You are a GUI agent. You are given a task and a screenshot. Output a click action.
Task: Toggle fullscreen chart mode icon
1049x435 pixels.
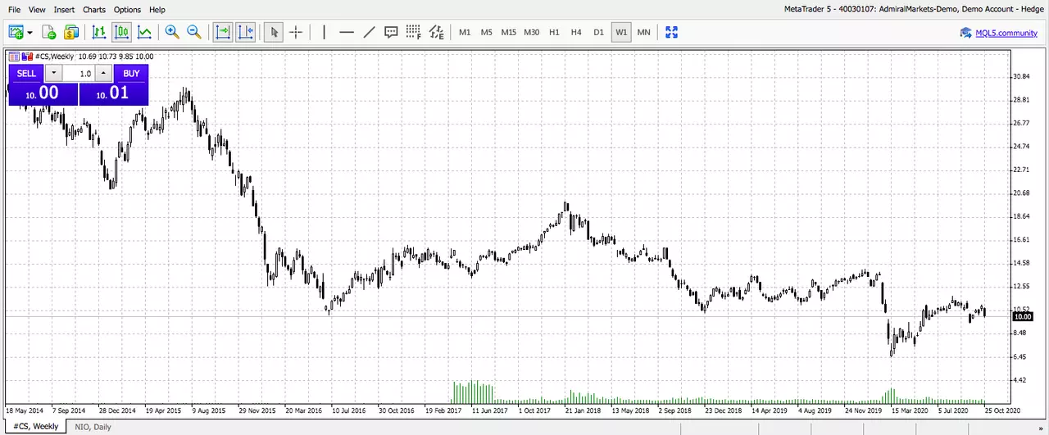tap(672, 32)
